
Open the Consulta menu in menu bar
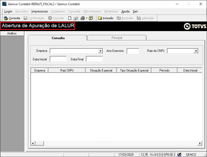pyautogui.click(x=74, y=11)
